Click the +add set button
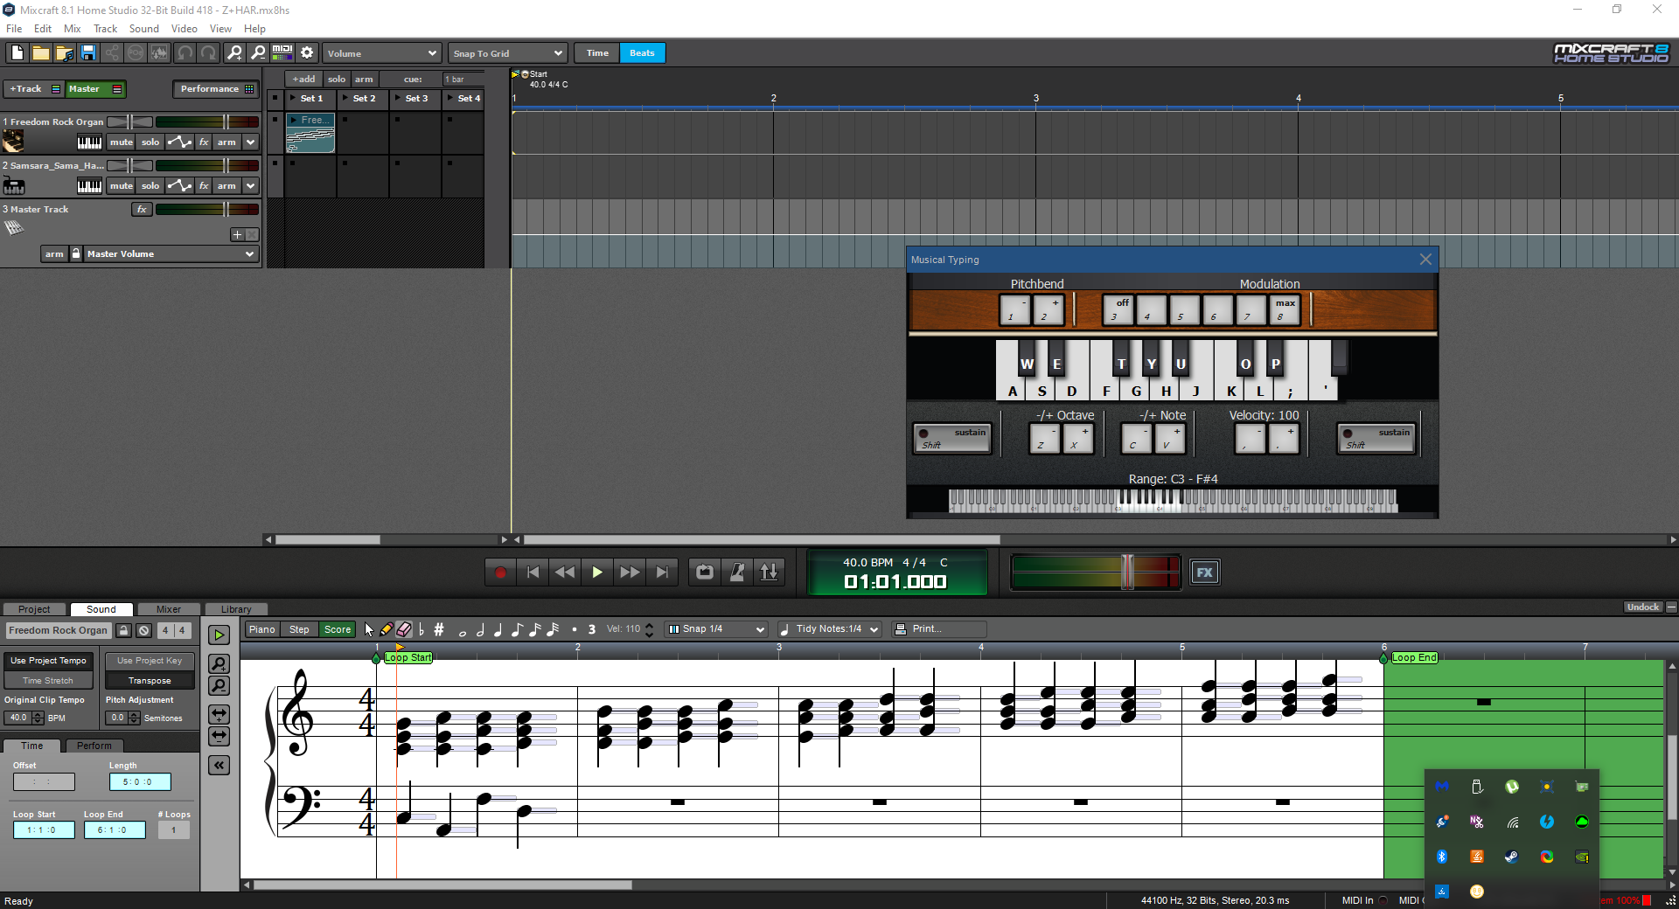 [x=304, y=80]
